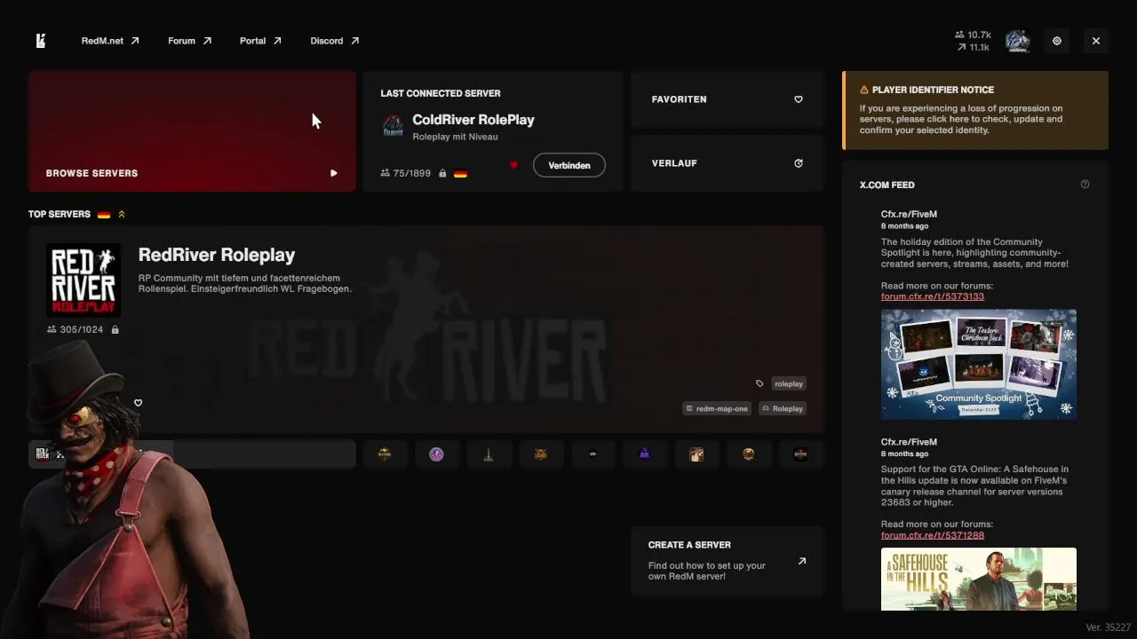The image size is (1137, 639).
Task: Click the 305/1024 player count
Action: tap(75, 330)
